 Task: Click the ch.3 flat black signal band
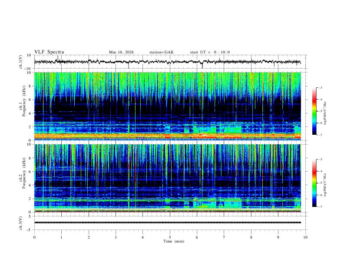pyautogui.click(x=167, y=223)
